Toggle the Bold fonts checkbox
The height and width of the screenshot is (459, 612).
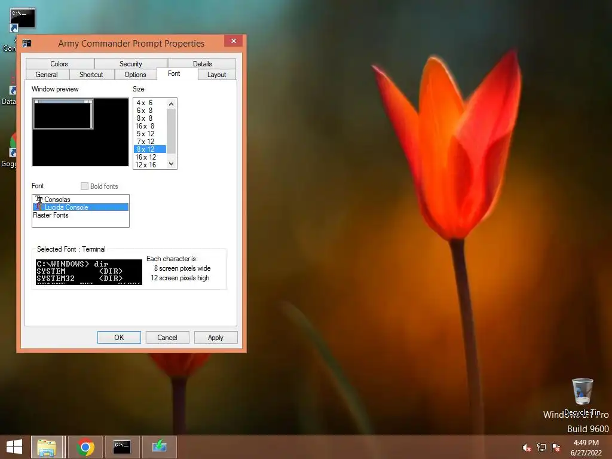coord(84,186)
